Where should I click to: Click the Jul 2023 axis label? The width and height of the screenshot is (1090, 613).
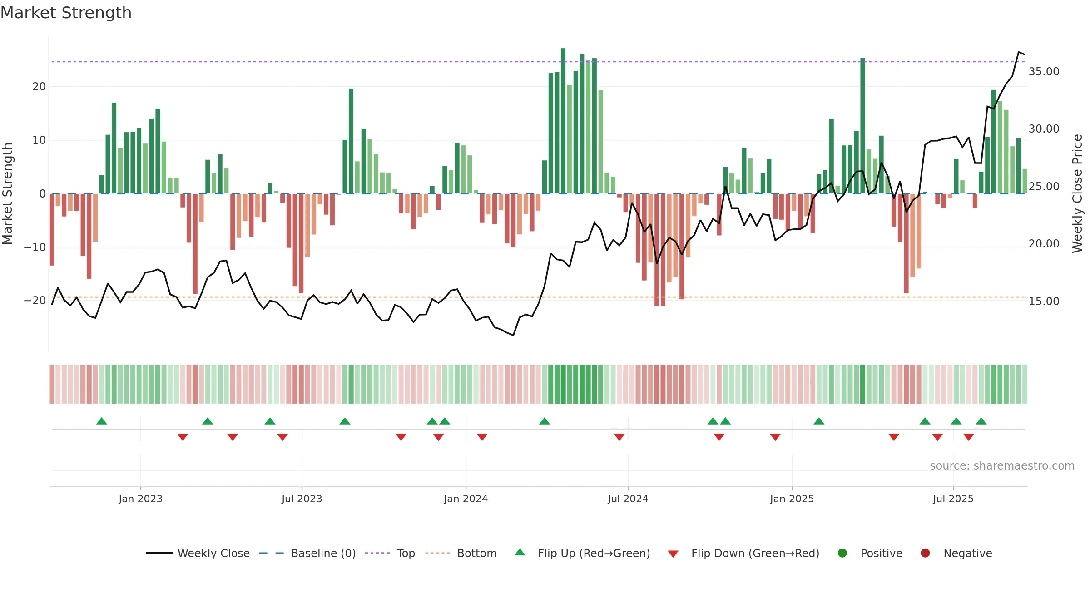pyautogui.click(x=302, y=499)
